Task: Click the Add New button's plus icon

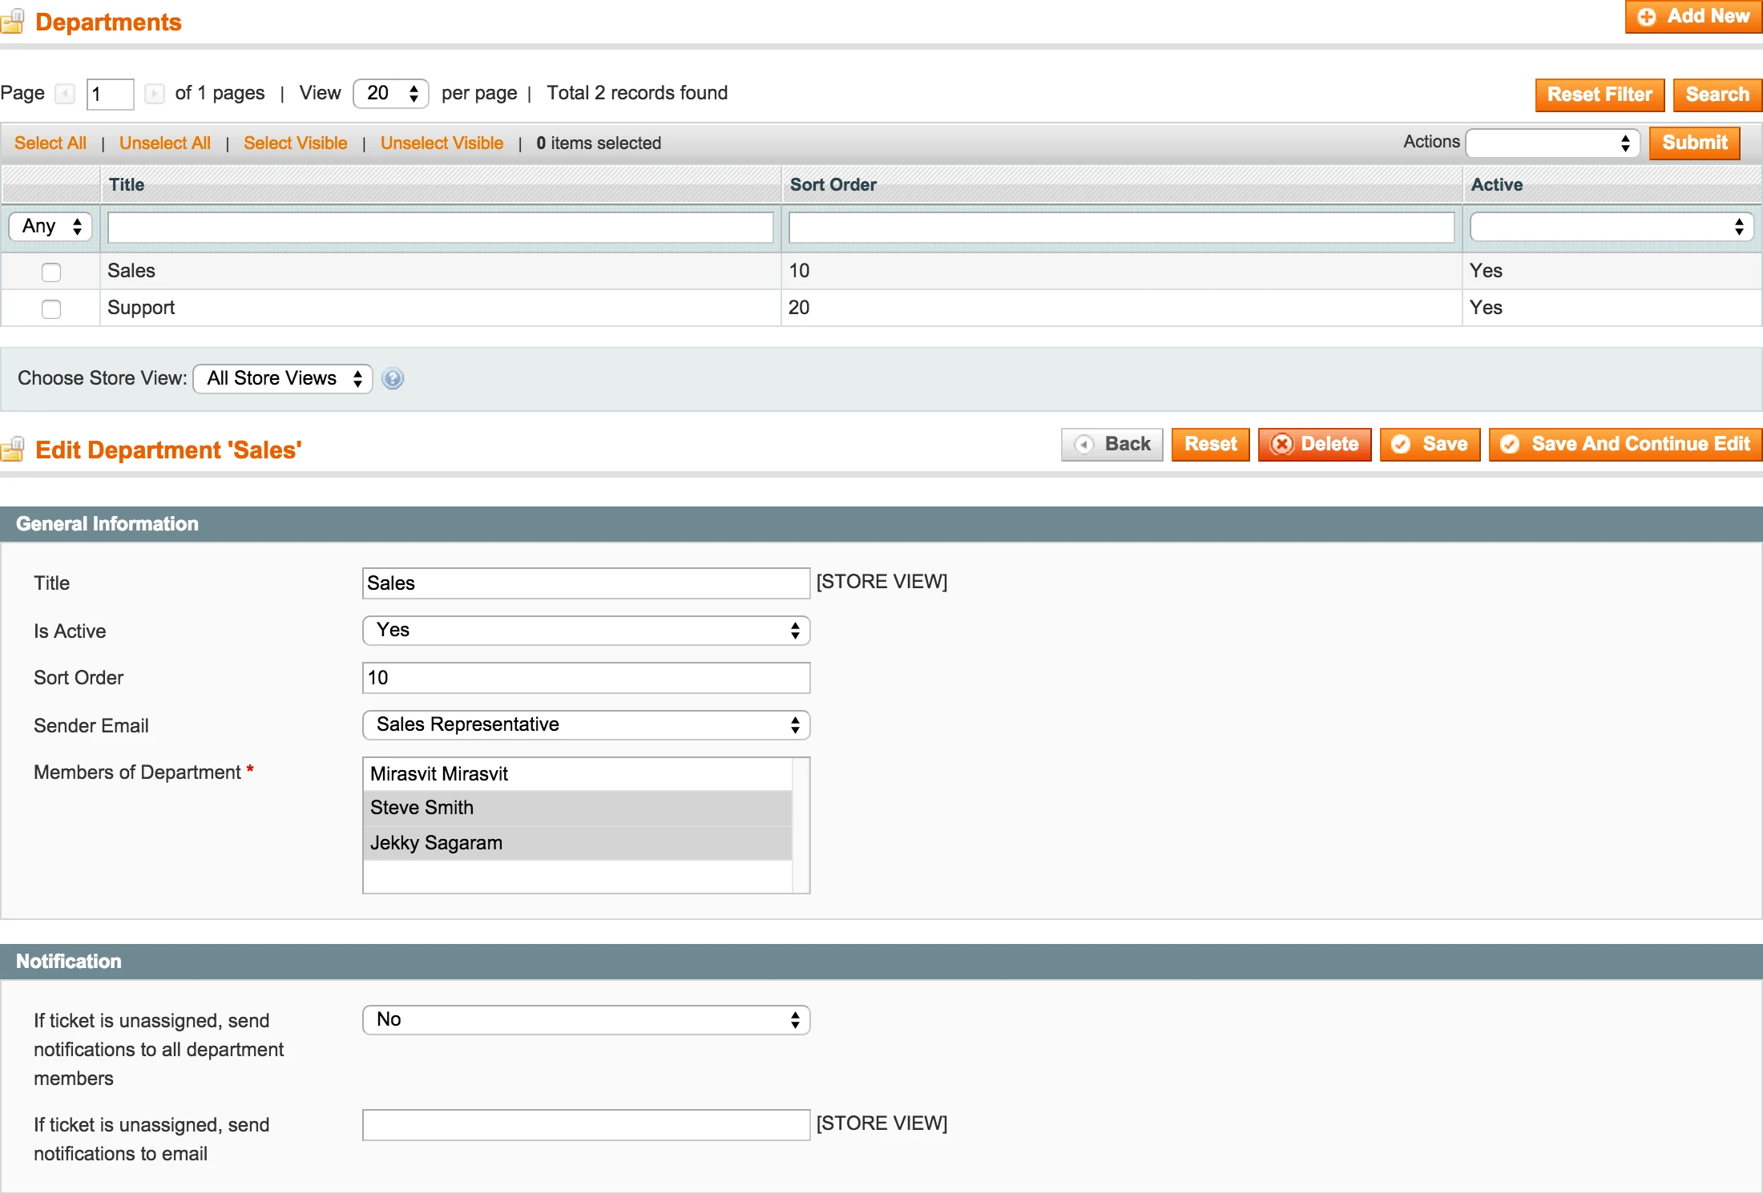Action: pos(1648,16)
